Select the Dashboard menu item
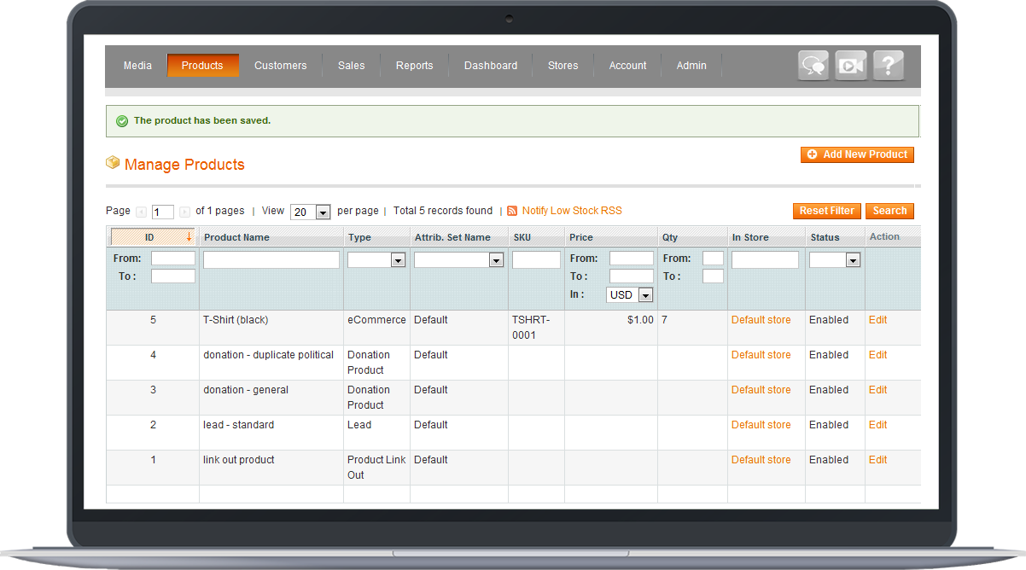 point(491,65)
